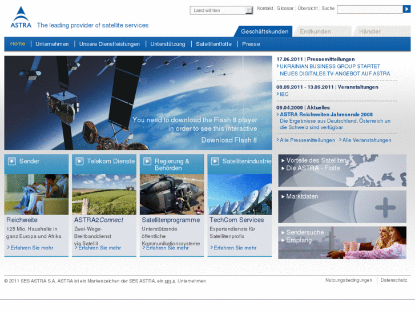Open the TechCom Services heading
The height and width of the screenshot is (311, 415).
tap(237, 220)
